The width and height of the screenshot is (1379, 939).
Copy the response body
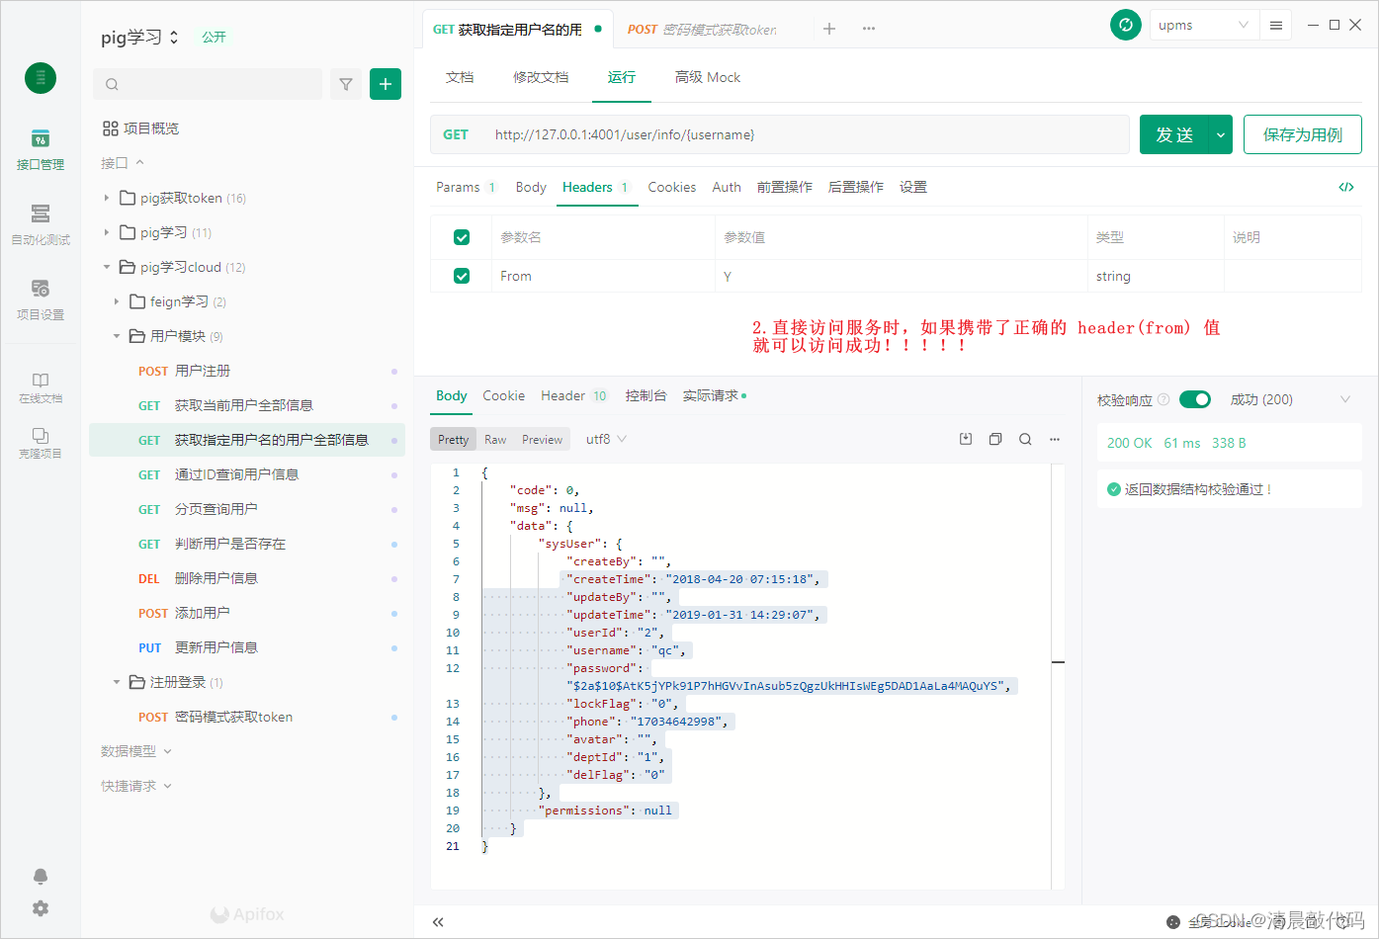click(995, 439)
